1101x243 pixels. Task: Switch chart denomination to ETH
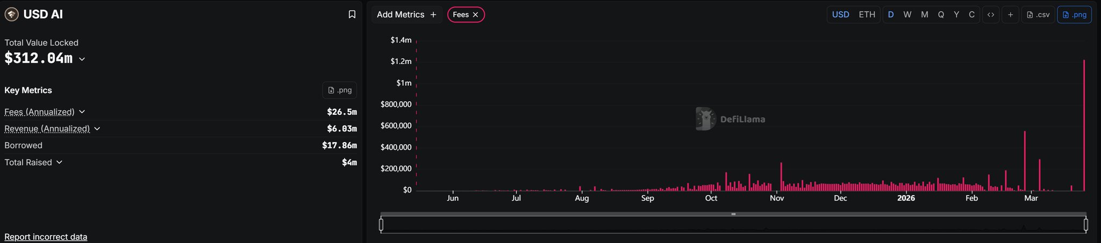click(867, 15)
